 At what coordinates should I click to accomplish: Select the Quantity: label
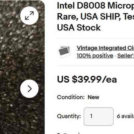[x=69, y=116]
